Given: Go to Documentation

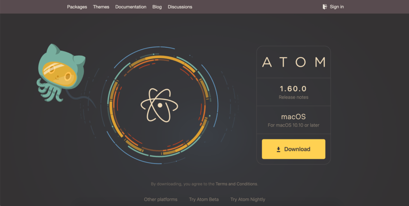Looking at the screenshot, I should tap(131, 7).
